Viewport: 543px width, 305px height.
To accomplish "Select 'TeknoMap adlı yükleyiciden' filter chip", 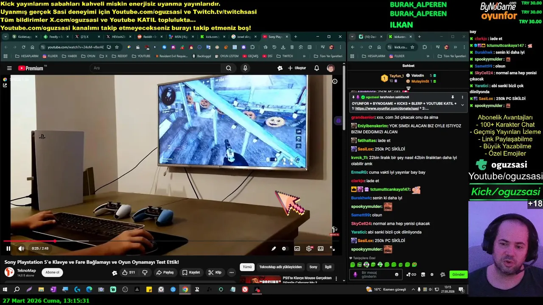I will click(x=280, y=267).
